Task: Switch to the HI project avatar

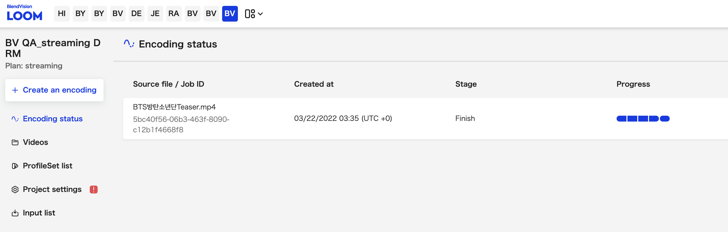Action: pyautogui.click(x=62, y=14)
